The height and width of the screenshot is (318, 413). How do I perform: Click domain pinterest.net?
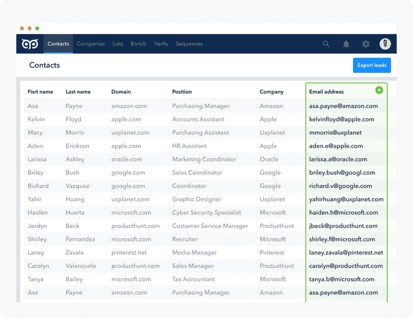[129, 252]
